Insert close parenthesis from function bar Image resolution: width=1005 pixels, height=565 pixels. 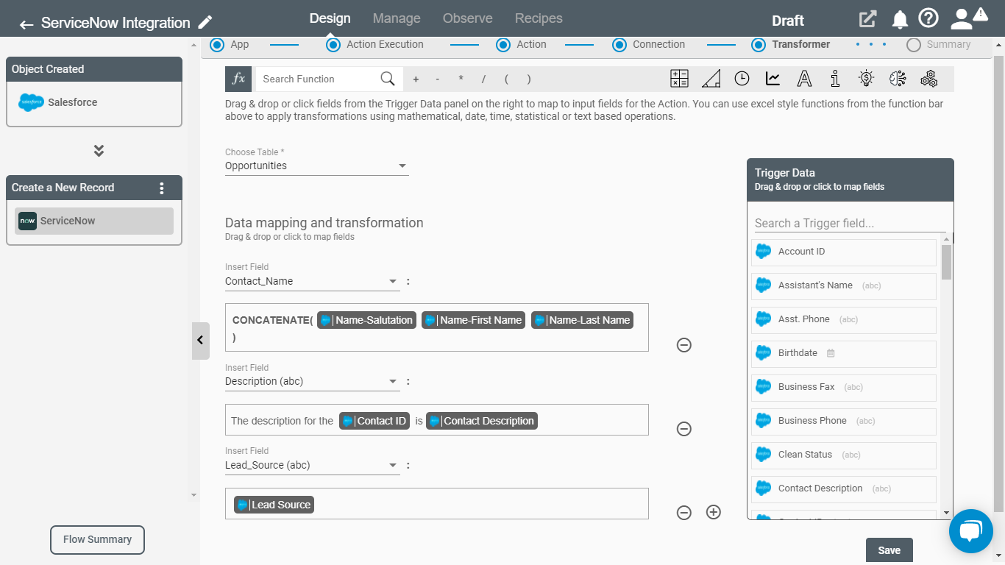tap(529, 79)
